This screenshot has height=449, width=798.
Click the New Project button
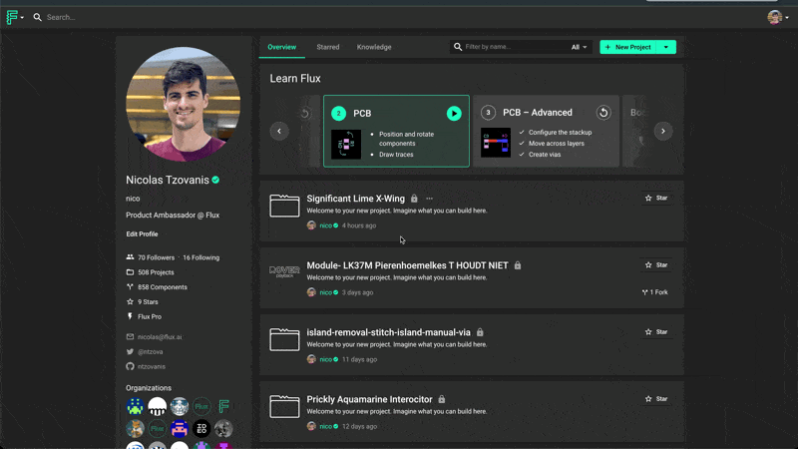tap(628, 47)
